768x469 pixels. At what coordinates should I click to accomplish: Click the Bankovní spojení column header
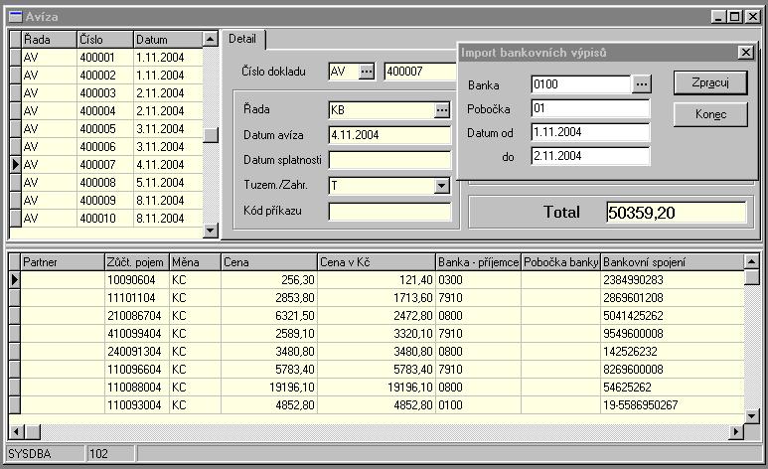pos(672,261)
